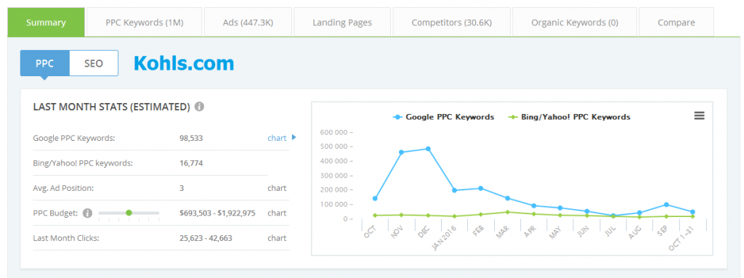This screenshot has width=744, height=278.
Task: Select the Google PPC Keywords value 98,533
Action: [x=191, y=138]
